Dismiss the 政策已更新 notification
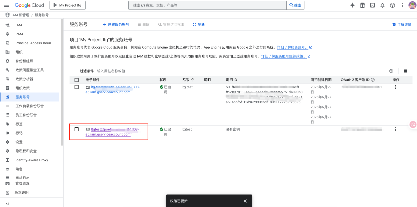This screenshot has height=207, width=417. [245, 201]
